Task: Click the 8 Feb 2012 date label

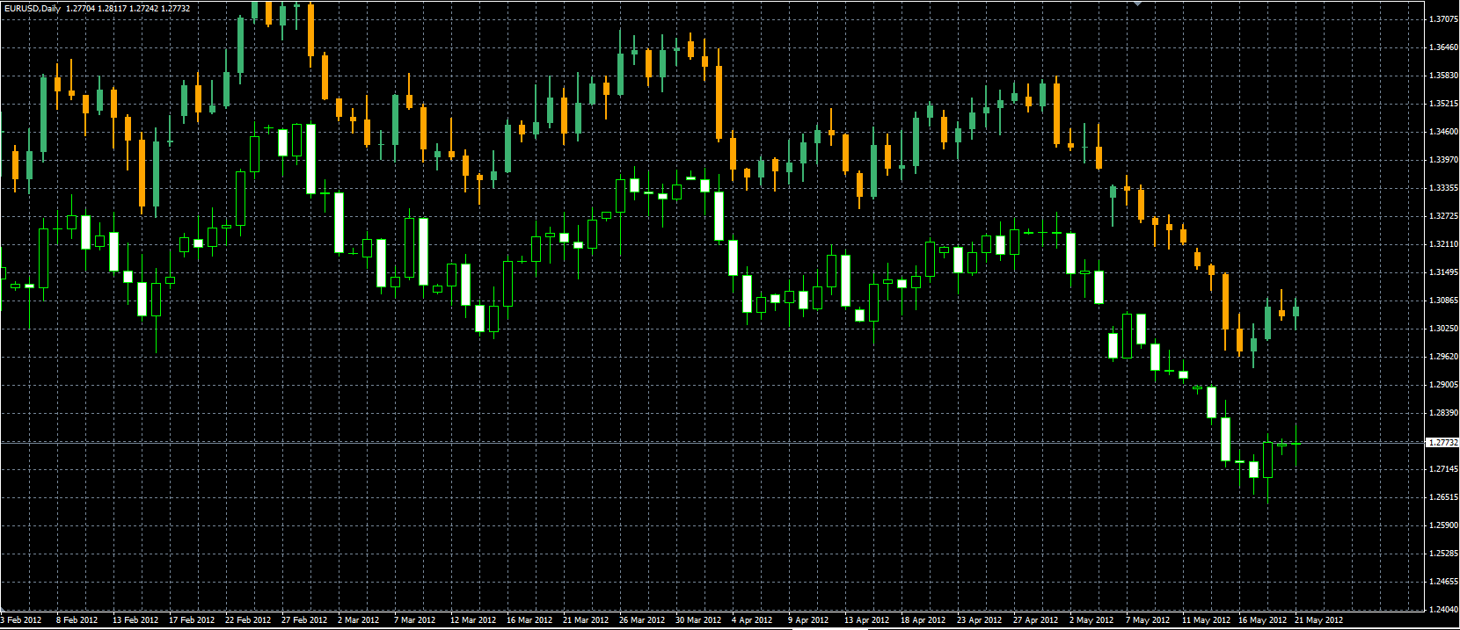Action: coord(77,620)
